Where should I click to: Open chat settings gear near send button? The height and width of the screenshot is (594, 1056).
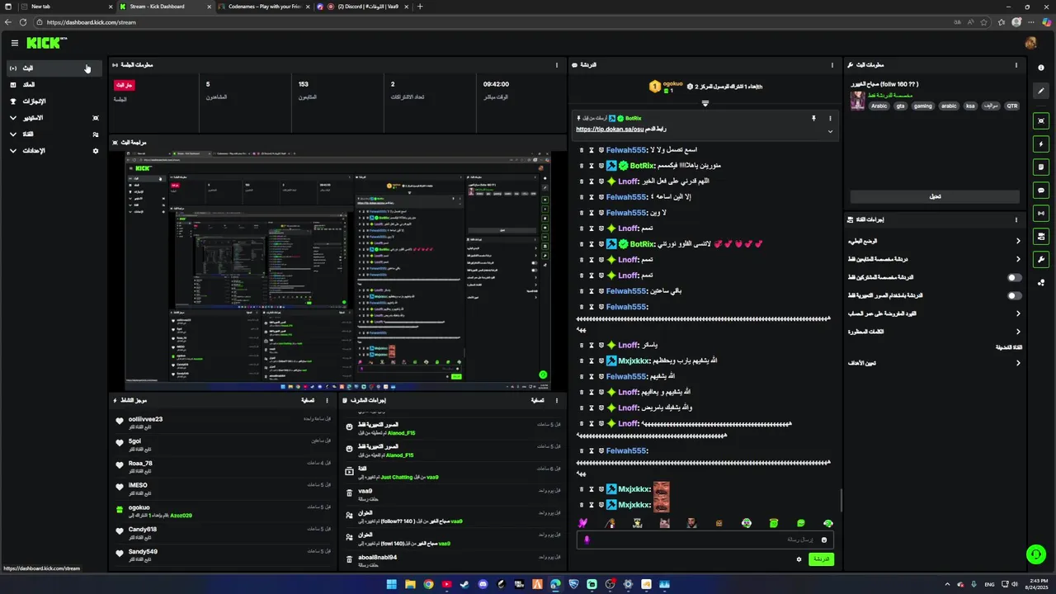(799, 559)
